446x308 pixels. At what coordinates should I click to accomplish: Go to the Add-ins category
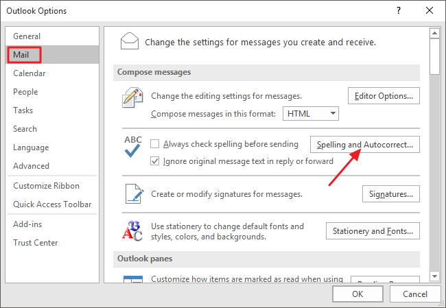[x=52, y=224]
